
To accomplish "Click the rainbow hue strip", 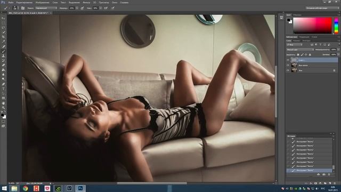I will tap(336, 26).
